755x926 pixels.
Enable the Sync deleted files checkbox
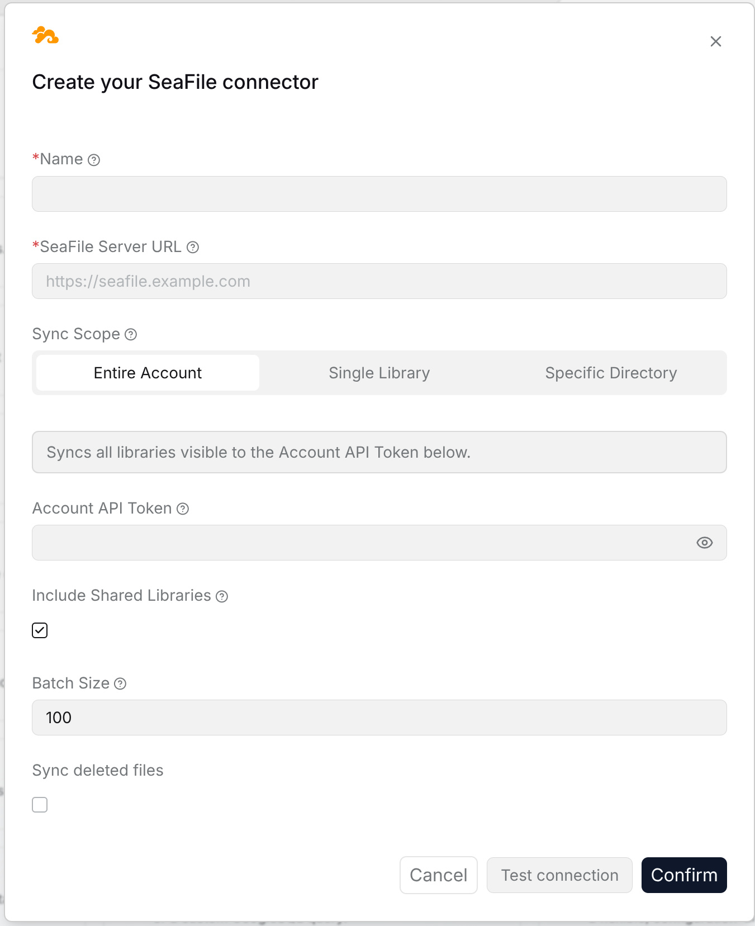coord(40,805)
